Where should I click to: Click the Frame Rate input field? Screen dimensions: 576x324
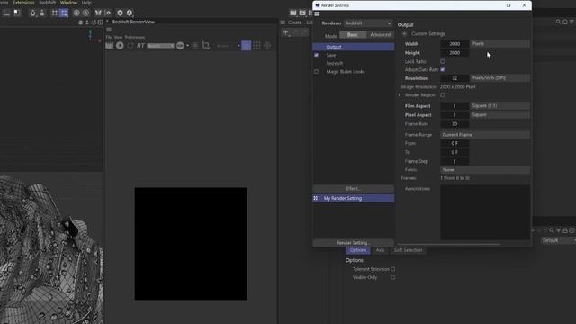click(454, 124)
